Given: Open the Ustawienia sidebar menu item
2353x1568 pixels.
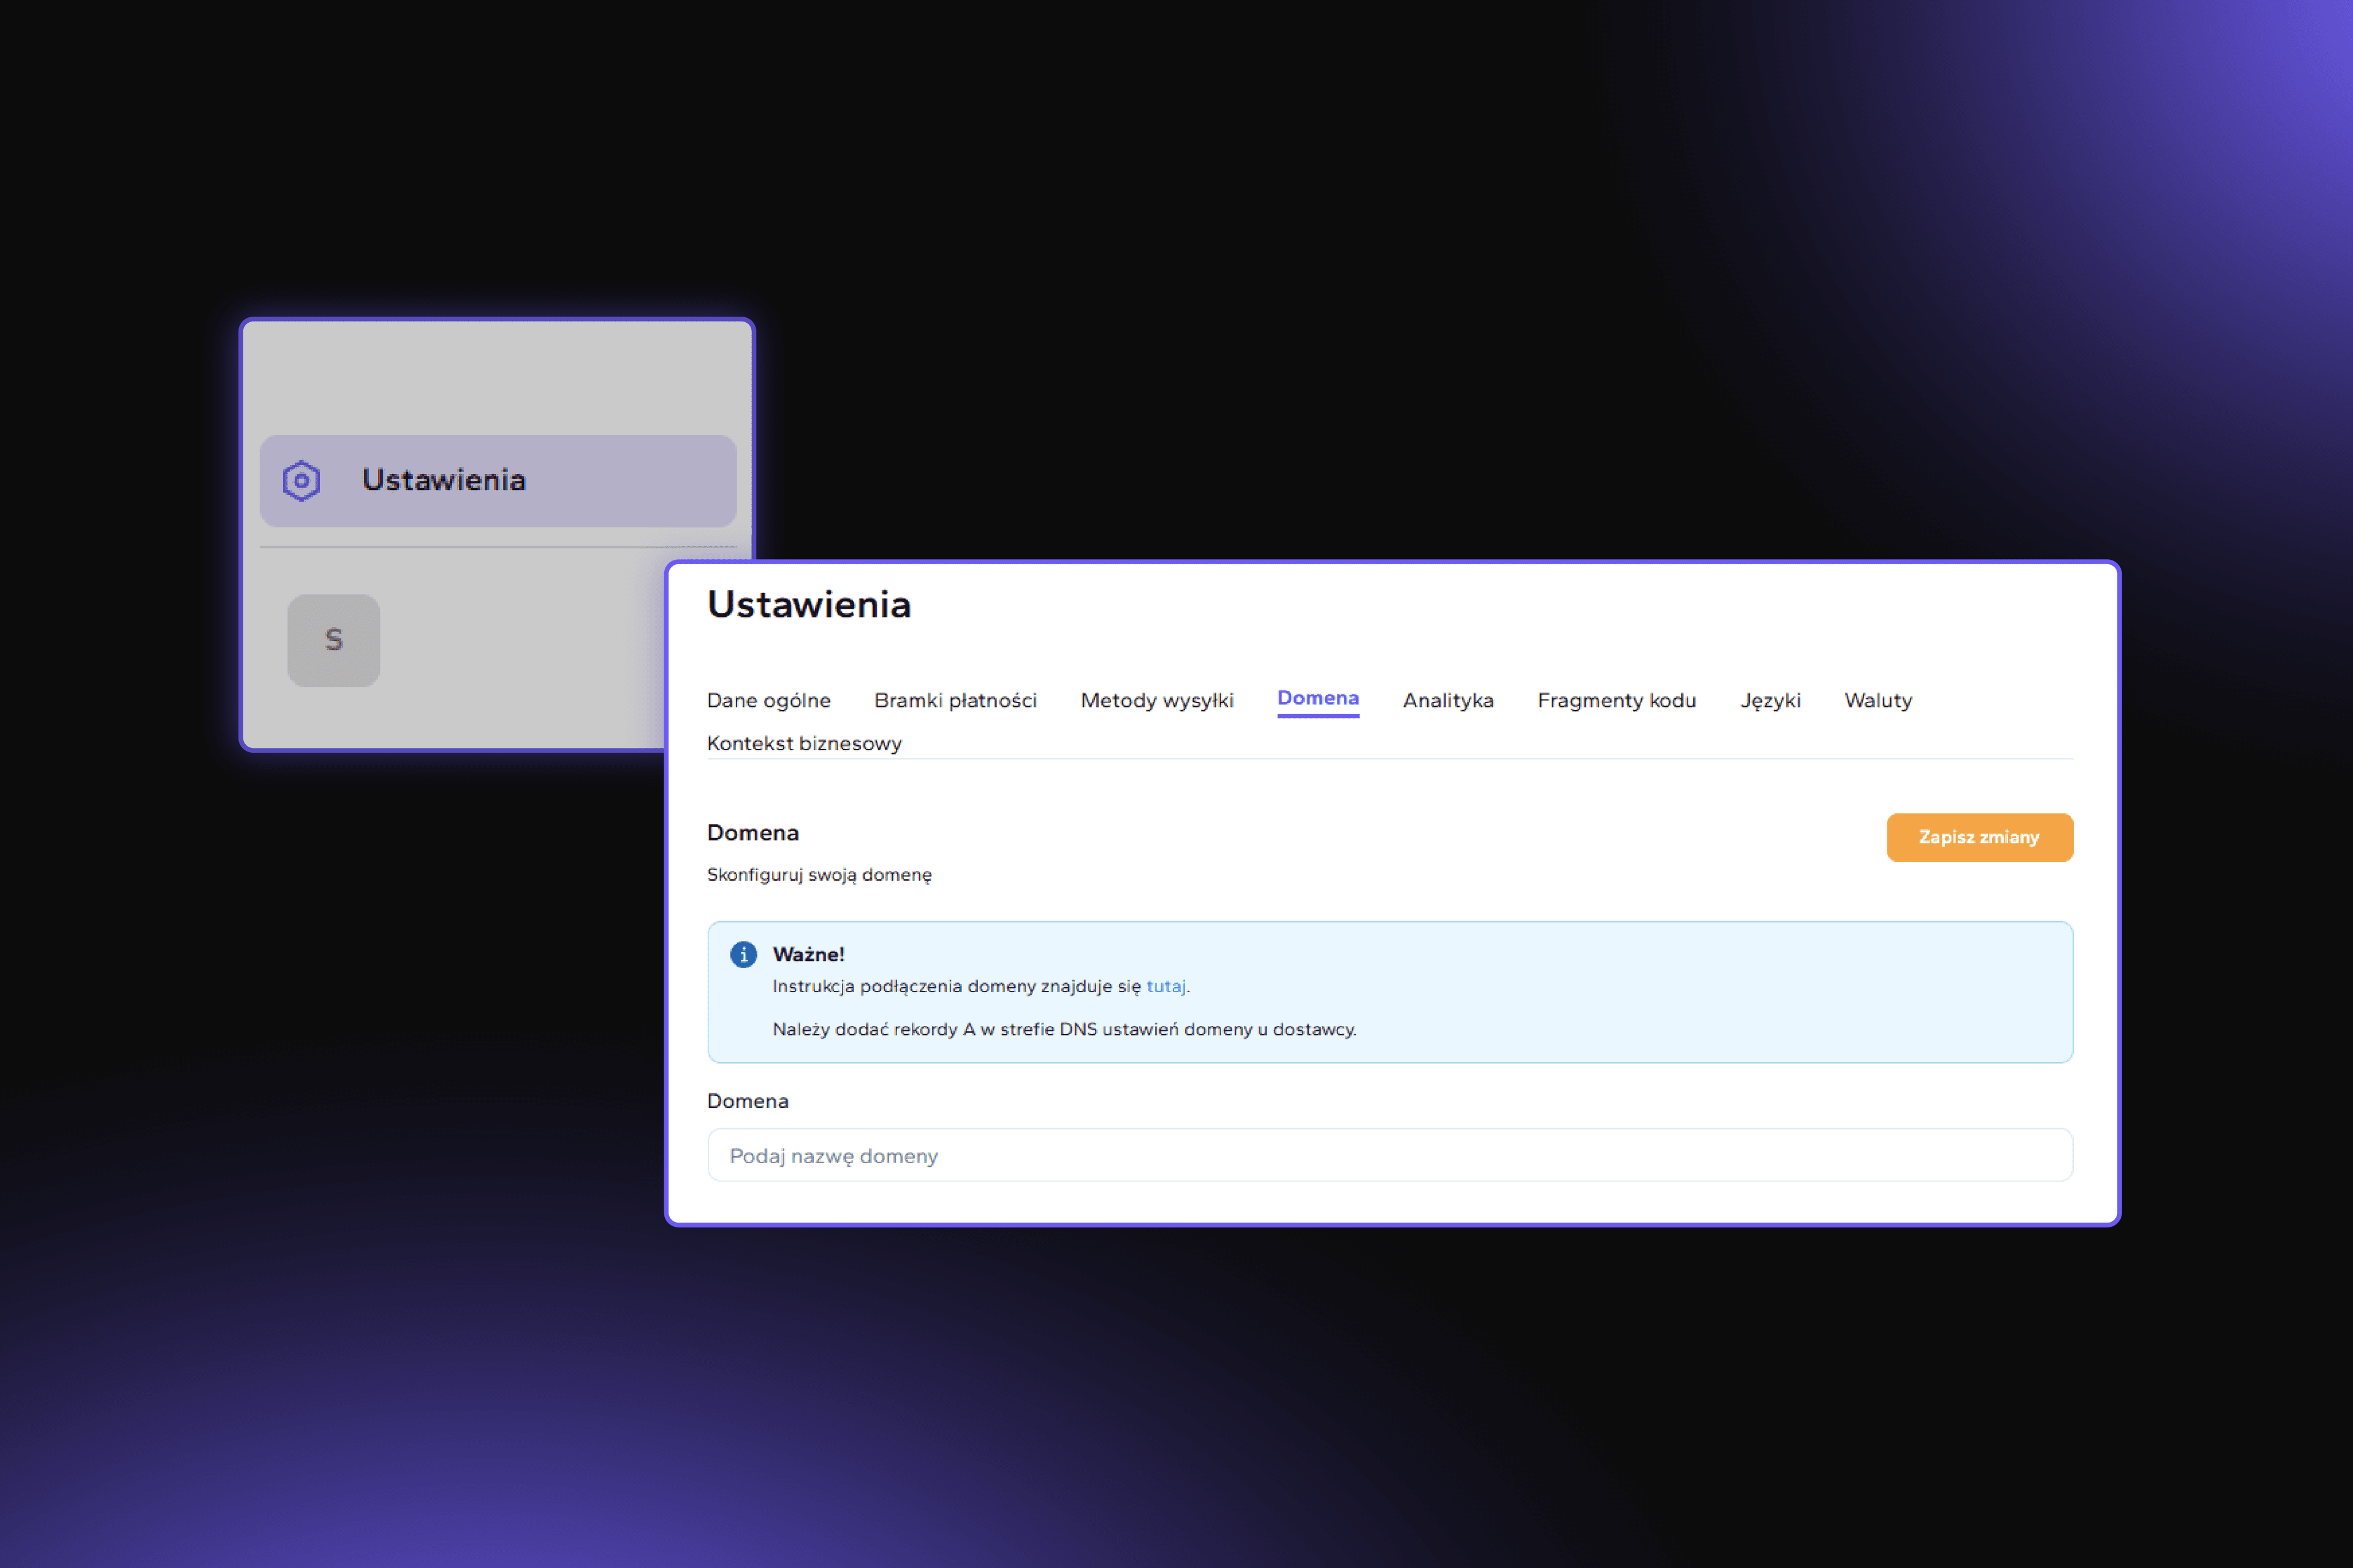Looking at the screenshot, I should coord(498,481).
